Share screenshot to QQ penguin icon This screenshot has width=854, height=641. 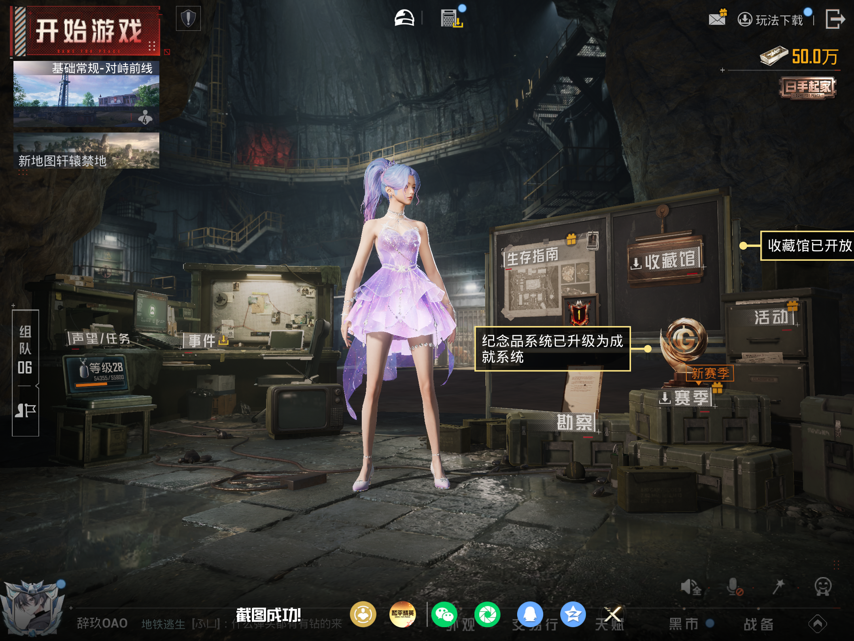[x=530, y=615]
